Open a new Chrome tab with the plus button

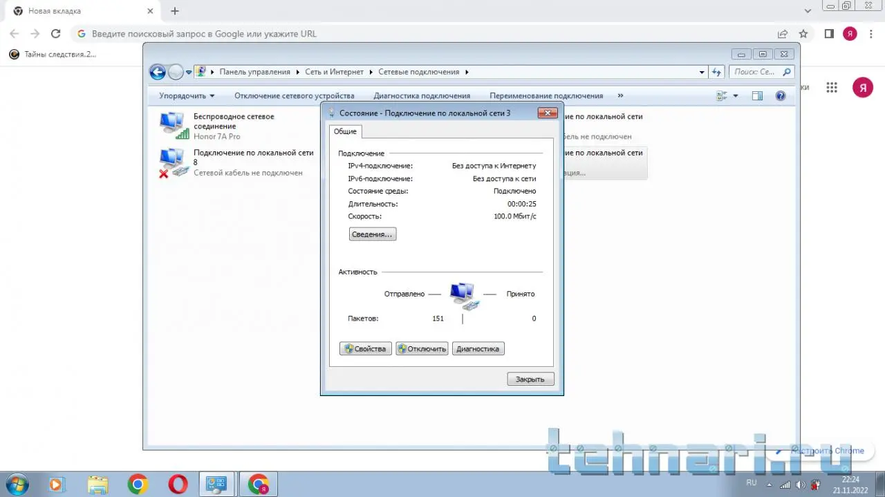175,11
